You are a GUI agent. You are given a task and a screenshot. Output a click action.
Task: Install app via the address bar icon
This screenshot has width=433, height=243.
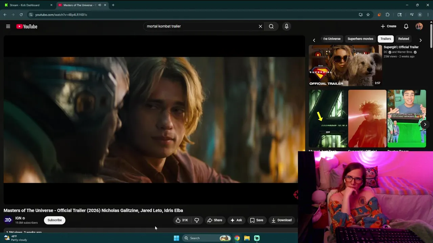coord(361,15)
